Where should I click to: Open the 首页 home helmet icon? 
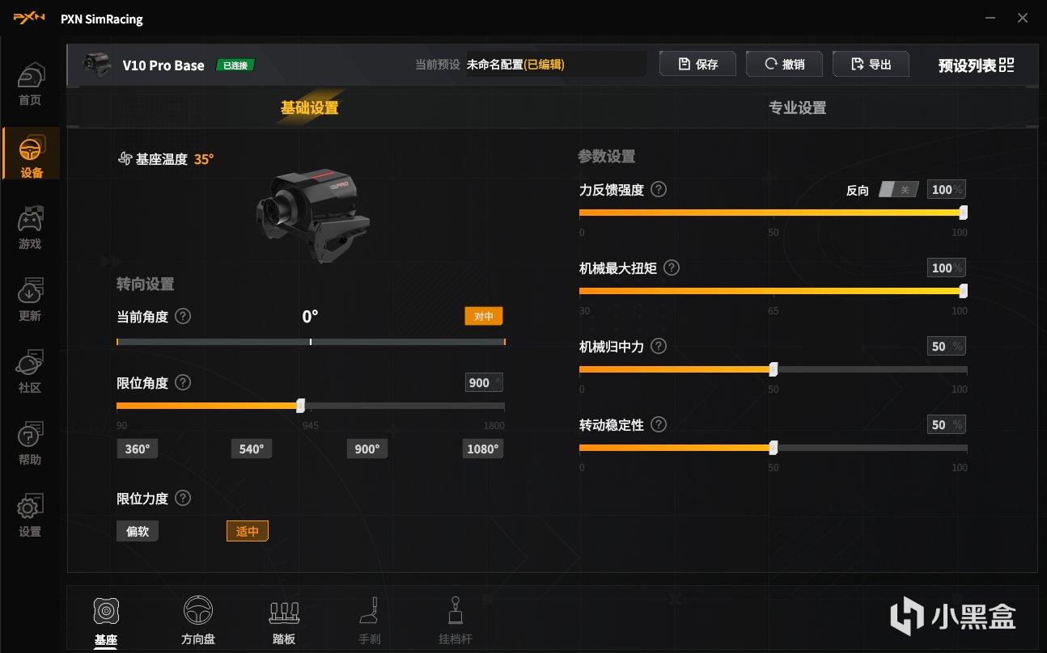pos(30,76)
